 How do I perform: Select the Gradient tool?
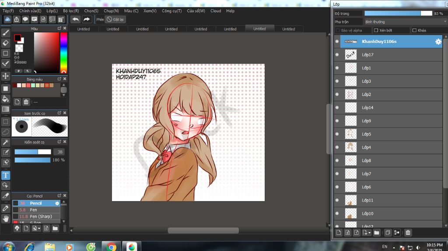click(5, 109)
